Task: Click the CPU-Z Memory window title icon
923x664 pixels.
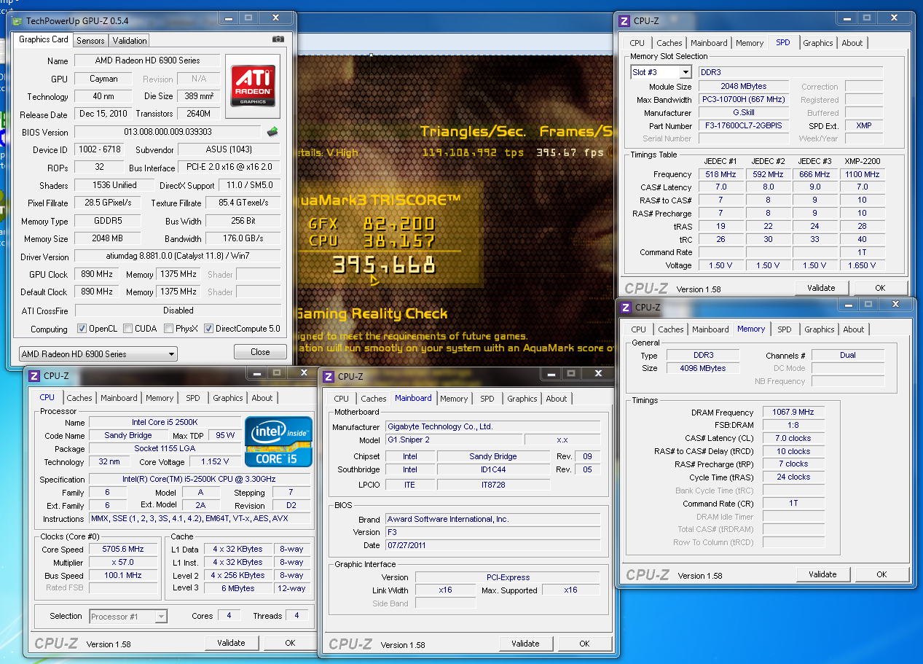Action: pos(625,308)
